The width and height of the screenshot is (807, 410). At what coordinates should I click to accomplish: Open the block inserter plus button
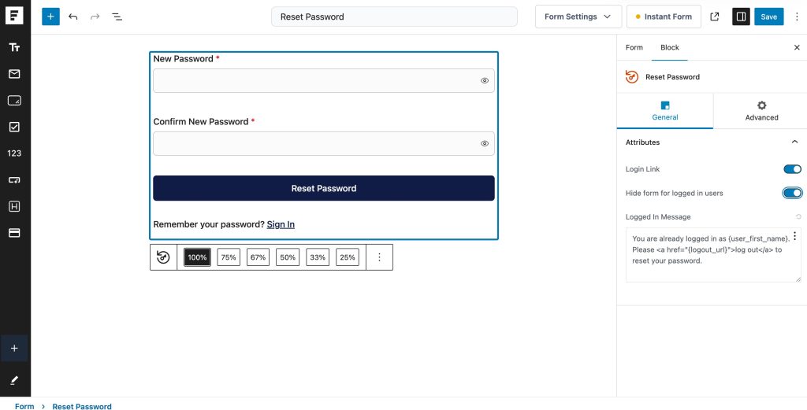[x=51, y=17]
